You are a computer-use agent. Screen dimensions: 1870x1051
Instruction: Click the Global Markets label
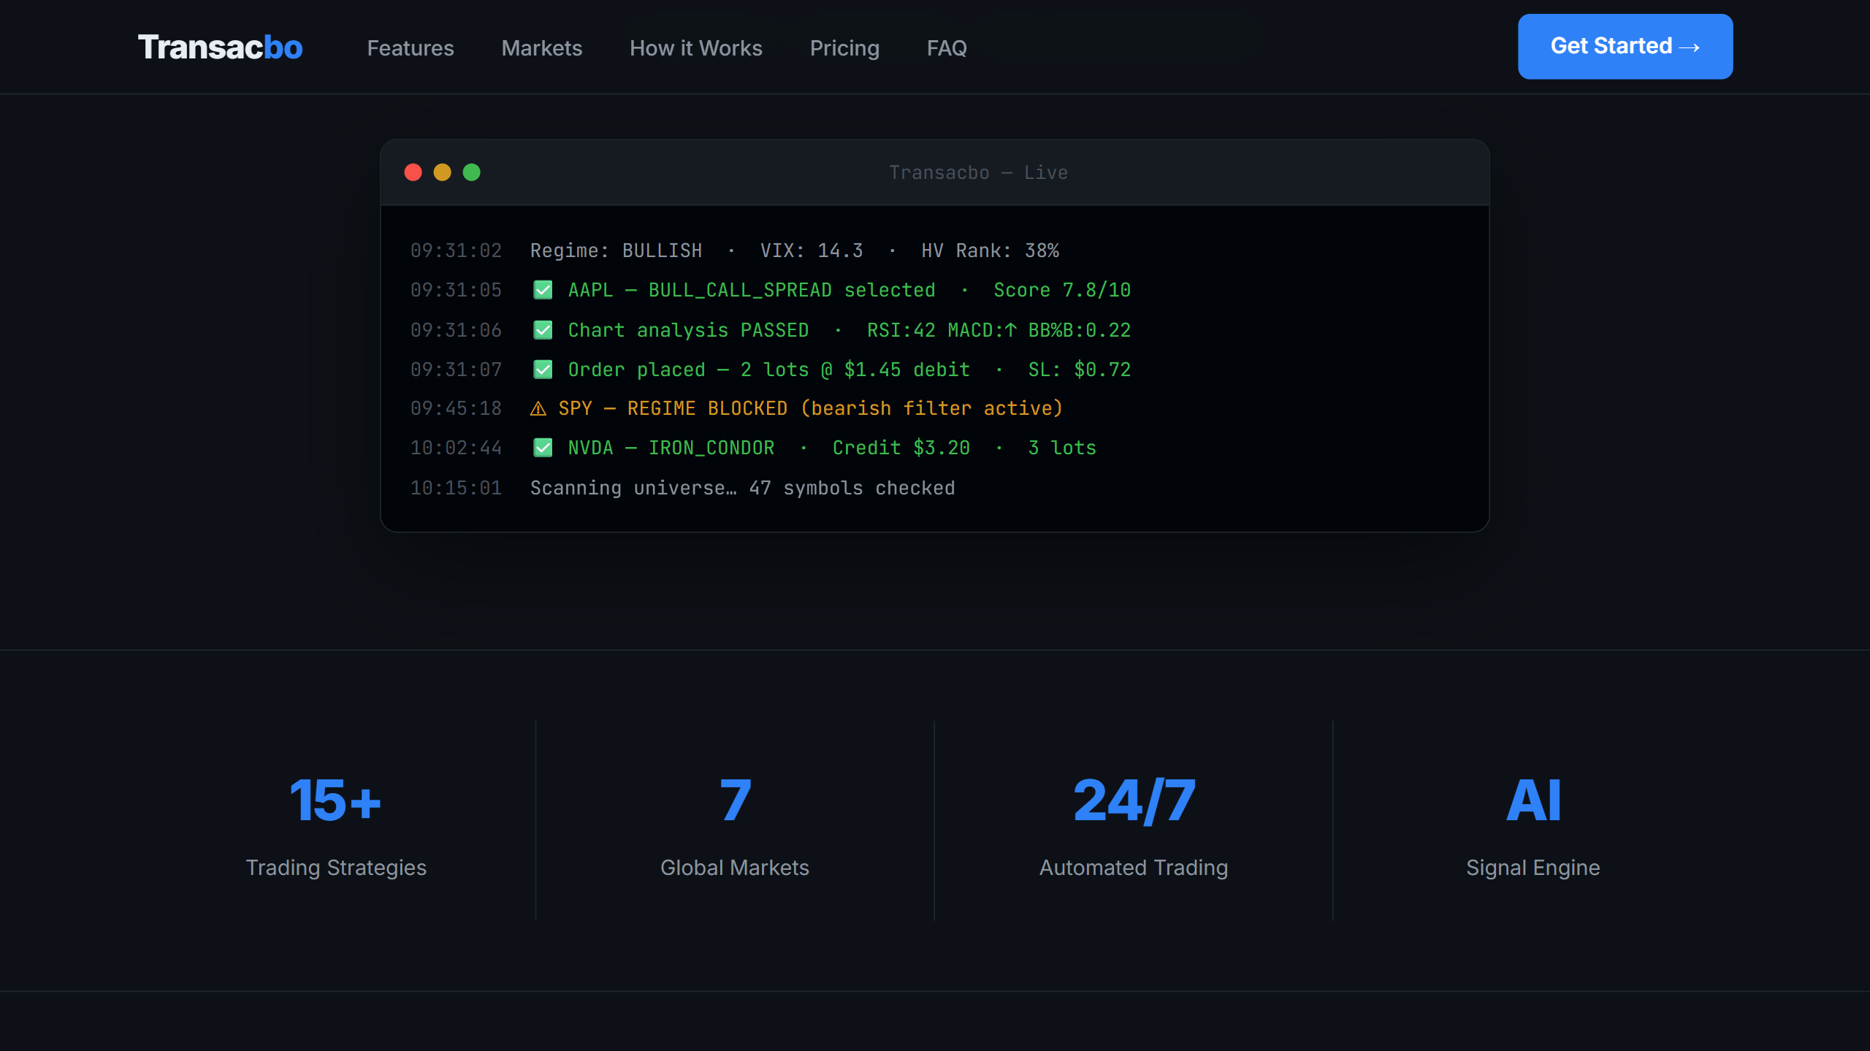pyautogui.click(x=735, y=868)
